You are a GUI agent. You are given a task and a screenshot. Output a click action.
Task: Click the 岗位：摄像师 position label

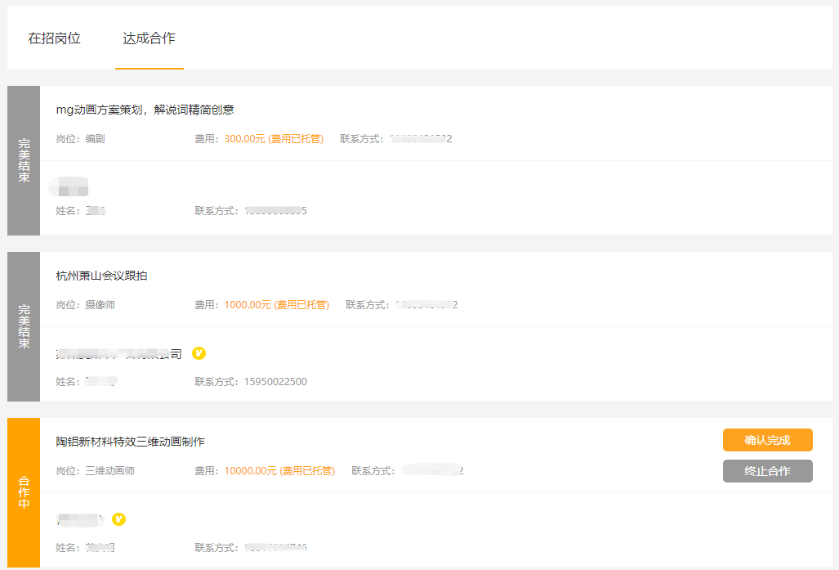86,305
